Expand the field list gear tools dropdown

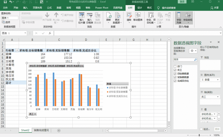(x=193, y=51)
